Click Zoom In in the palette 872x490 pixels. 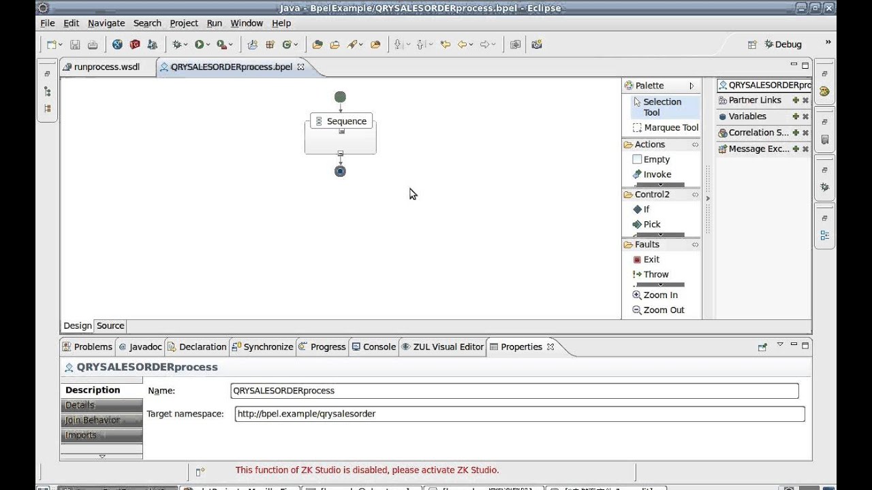(x=655, y=295)
